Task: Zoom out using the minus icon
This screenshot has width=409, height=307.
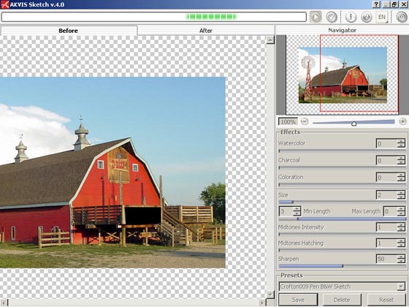Action: [x=305, y=121]
